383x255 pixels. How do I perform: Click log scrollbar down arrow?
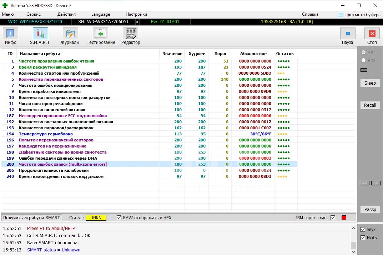(353, 252)
